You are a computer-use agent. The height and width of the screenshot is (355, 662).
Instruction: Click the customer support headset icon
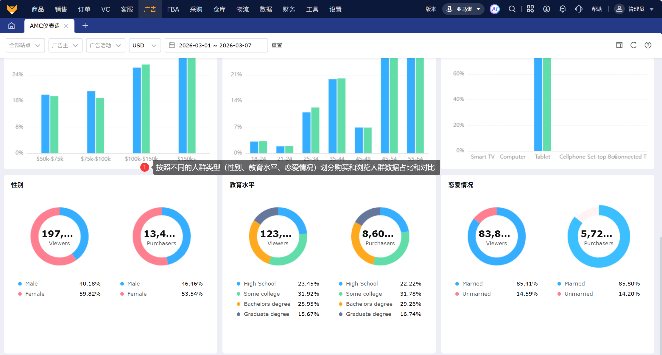tap(579, 9)
